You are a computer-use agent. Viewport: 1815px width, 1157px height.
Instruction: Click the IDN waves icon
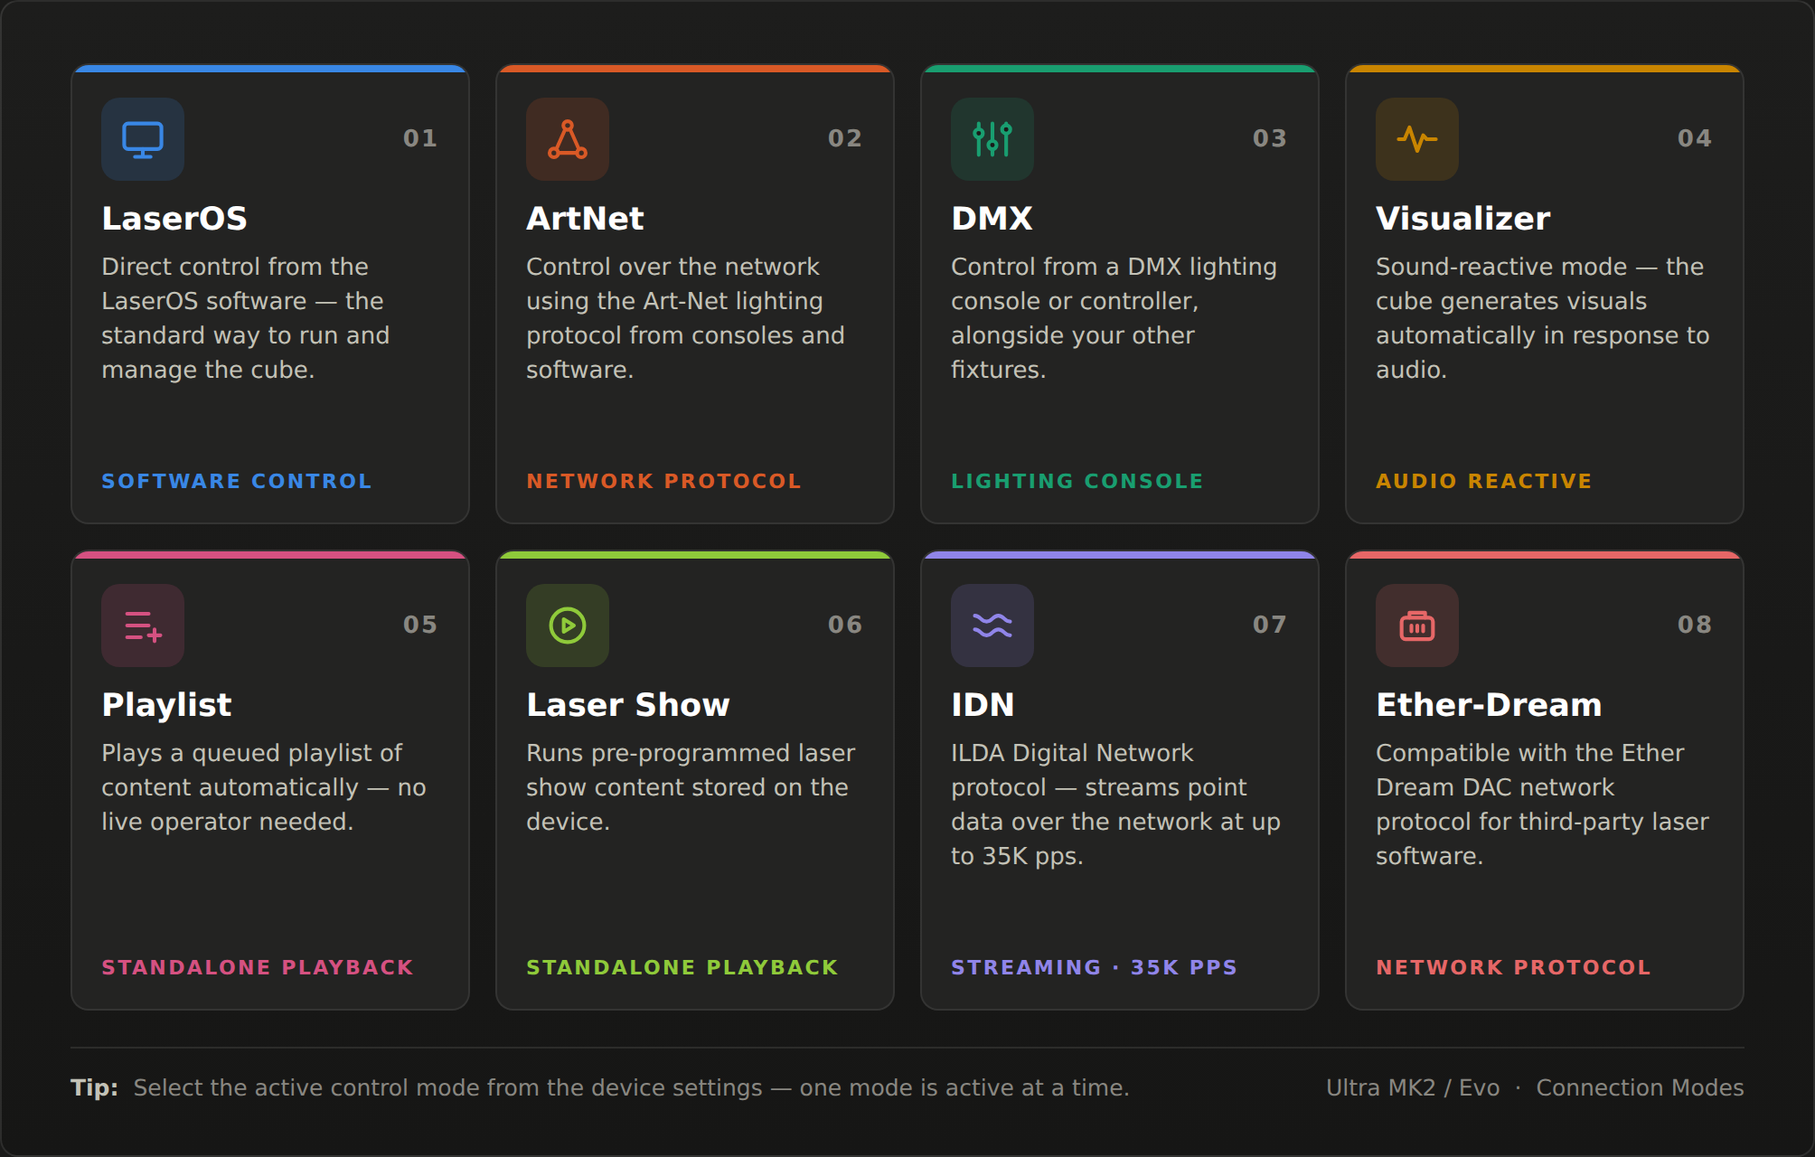click(x=992, y=626)
